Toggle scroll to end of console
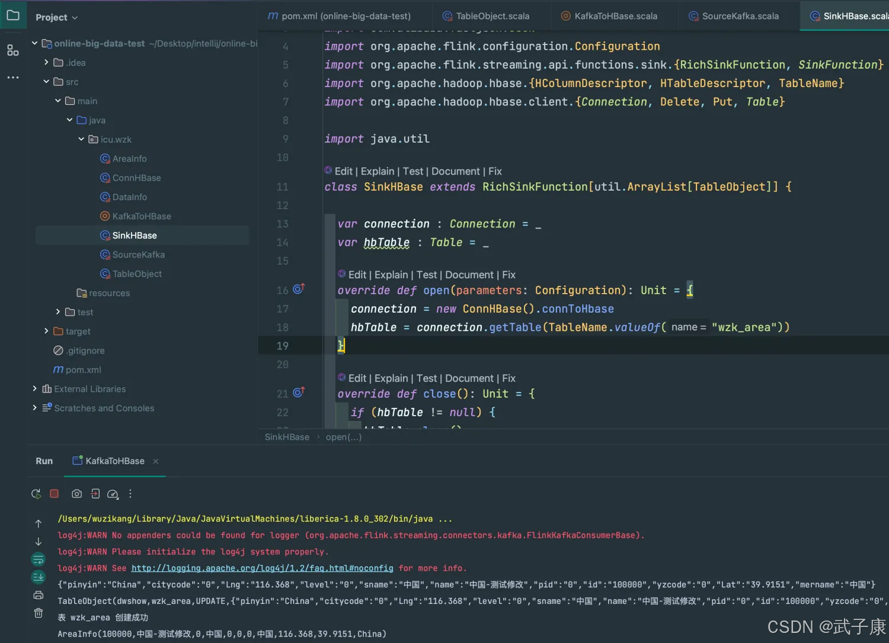This screenshot has width=889, height=643. click(39, 577)
